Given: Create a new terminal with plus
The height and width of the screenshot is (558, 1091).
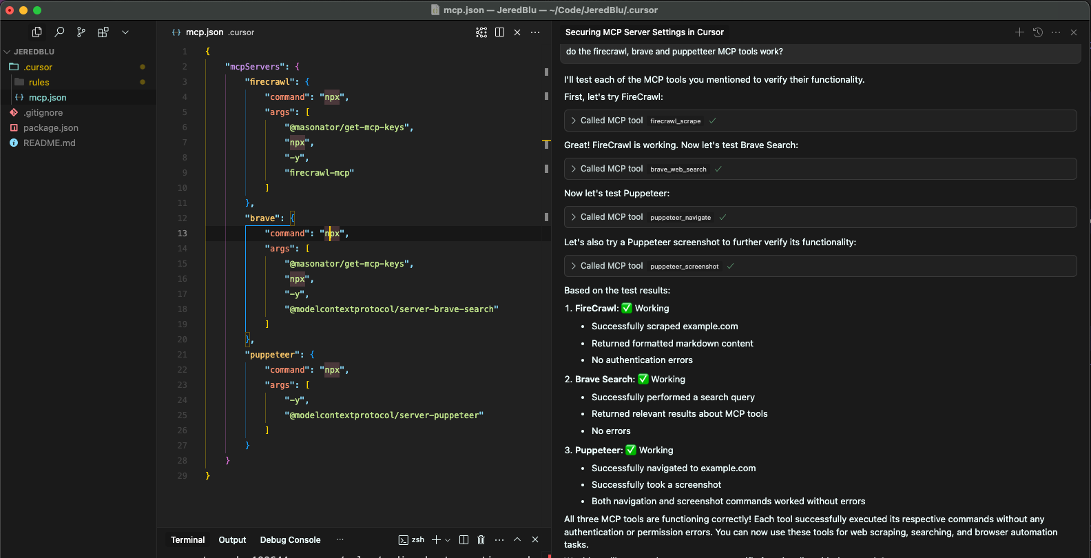Looking at the screenshot, I should click(436, 540).
